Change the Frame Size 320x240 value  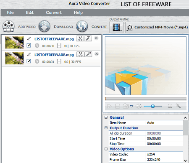click(x=164, y=160)
